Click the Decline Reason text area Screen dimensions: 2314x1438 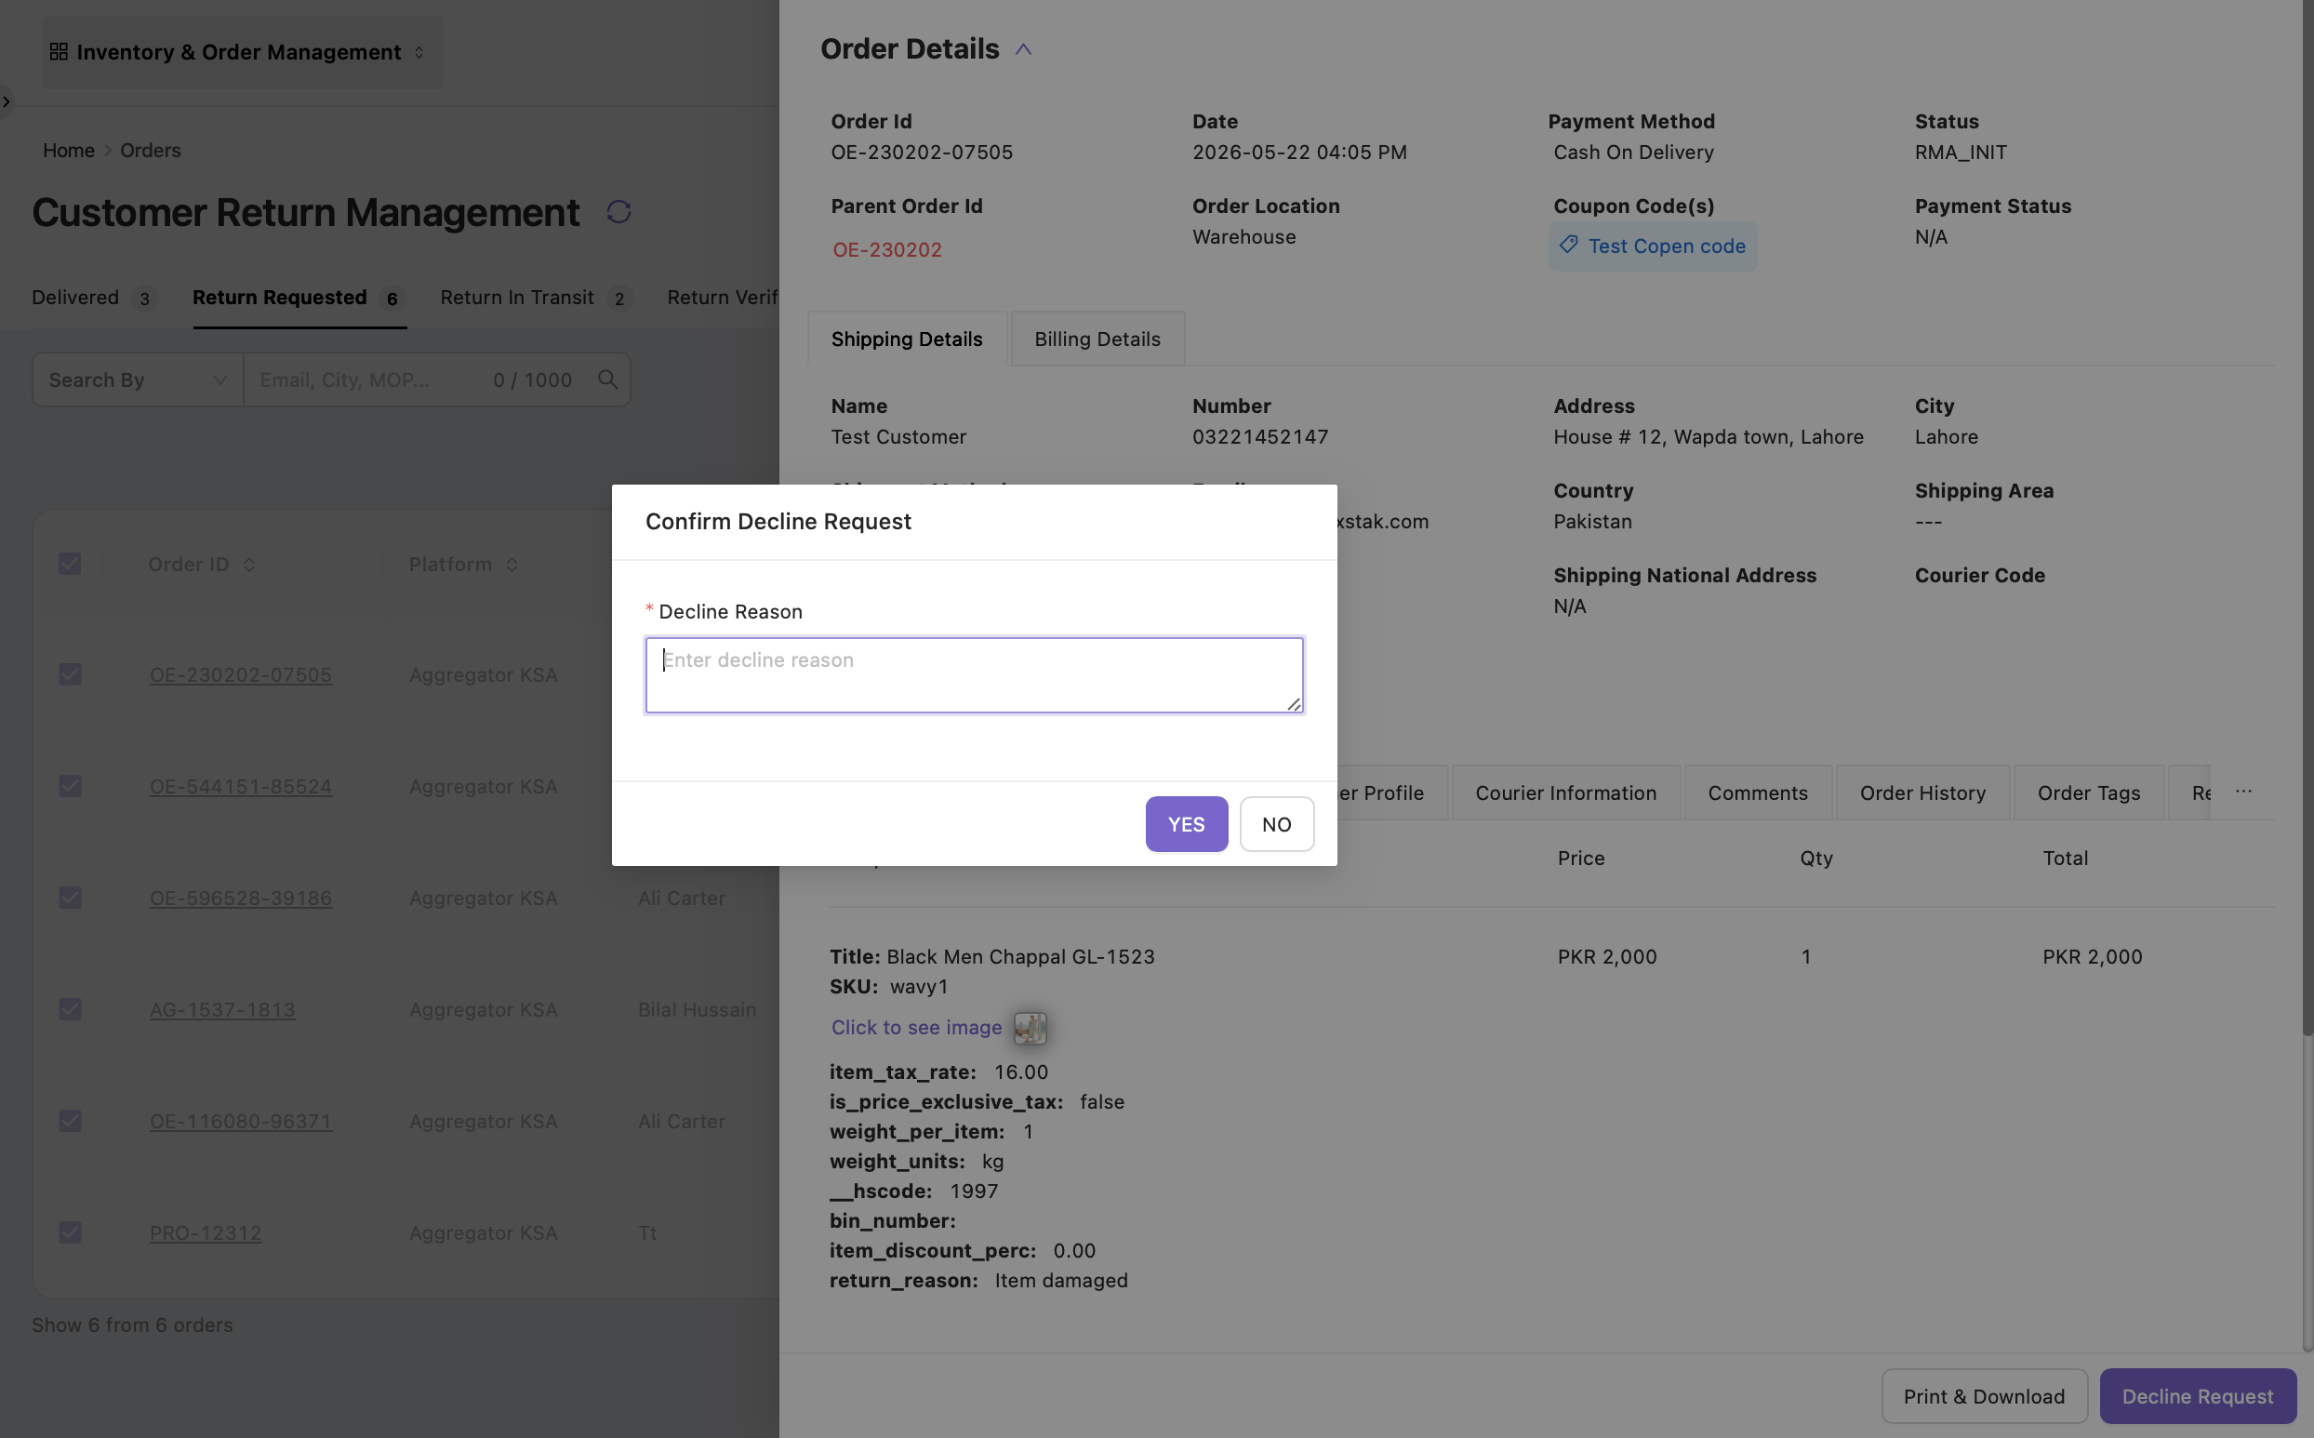coord(974,675)
